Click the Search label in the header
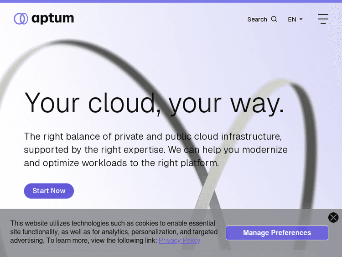 pyautogui.click(x=257, y=19)
